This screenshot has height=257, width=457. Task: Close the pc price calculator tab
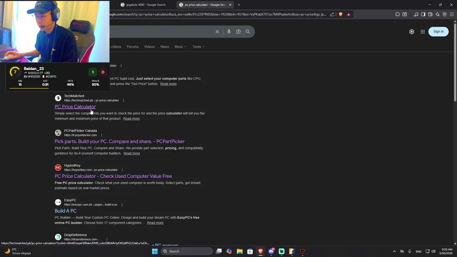click(x=230, y=5)
